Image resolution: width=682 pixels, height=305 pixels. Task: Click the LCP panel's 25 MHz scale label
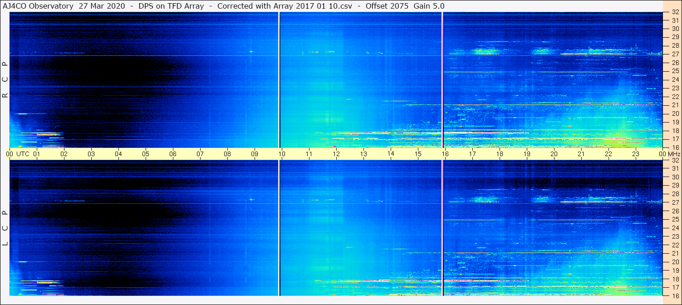pyautogui.click(x=675, y=220)
